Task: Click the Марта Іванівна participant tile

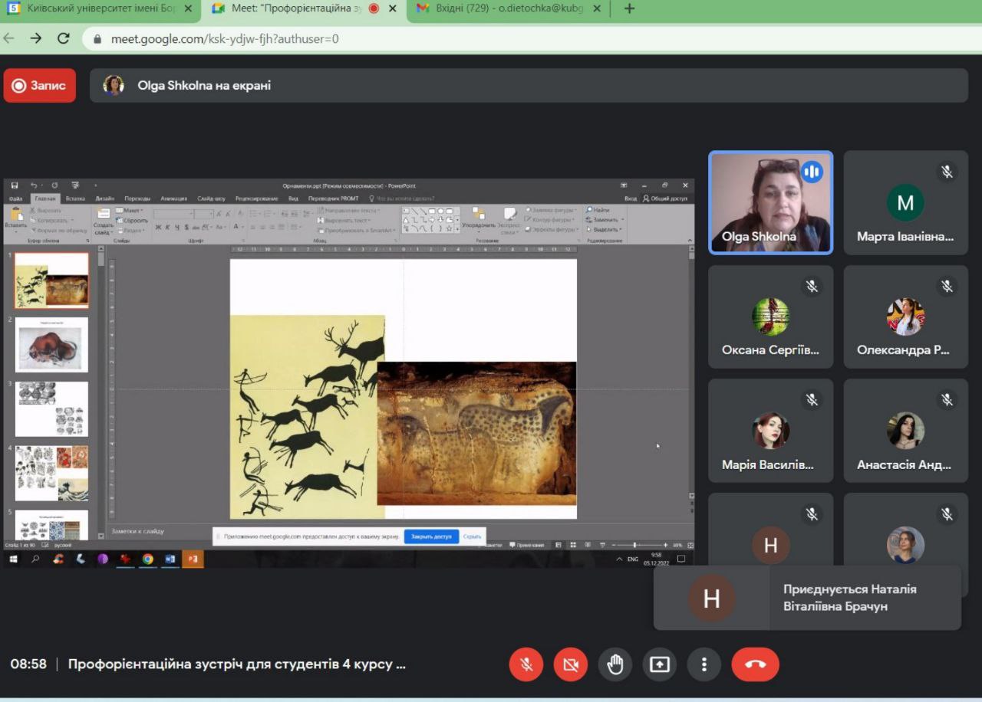Action: coord(905,202)
